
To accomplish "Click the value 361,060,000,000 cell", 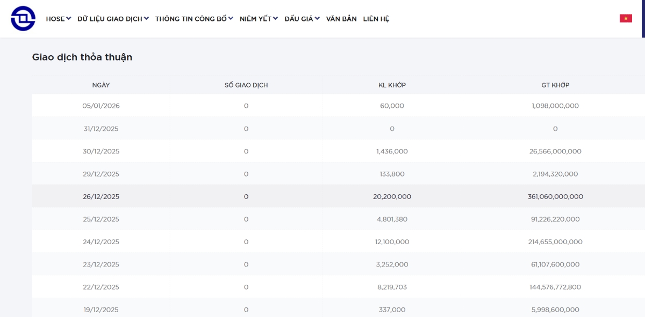I will 555,197.
